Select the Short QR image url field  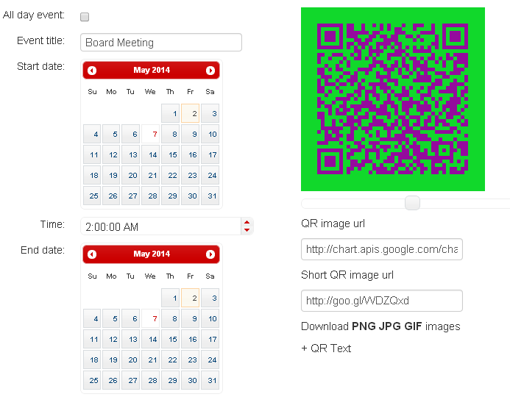pyautogui.click(x=381, y=301)
